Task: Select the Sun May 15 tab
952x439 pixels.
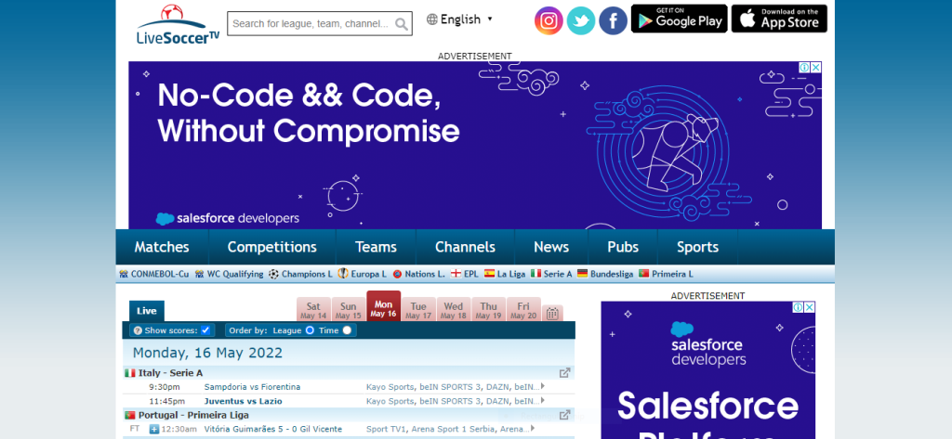Action: 349,310
